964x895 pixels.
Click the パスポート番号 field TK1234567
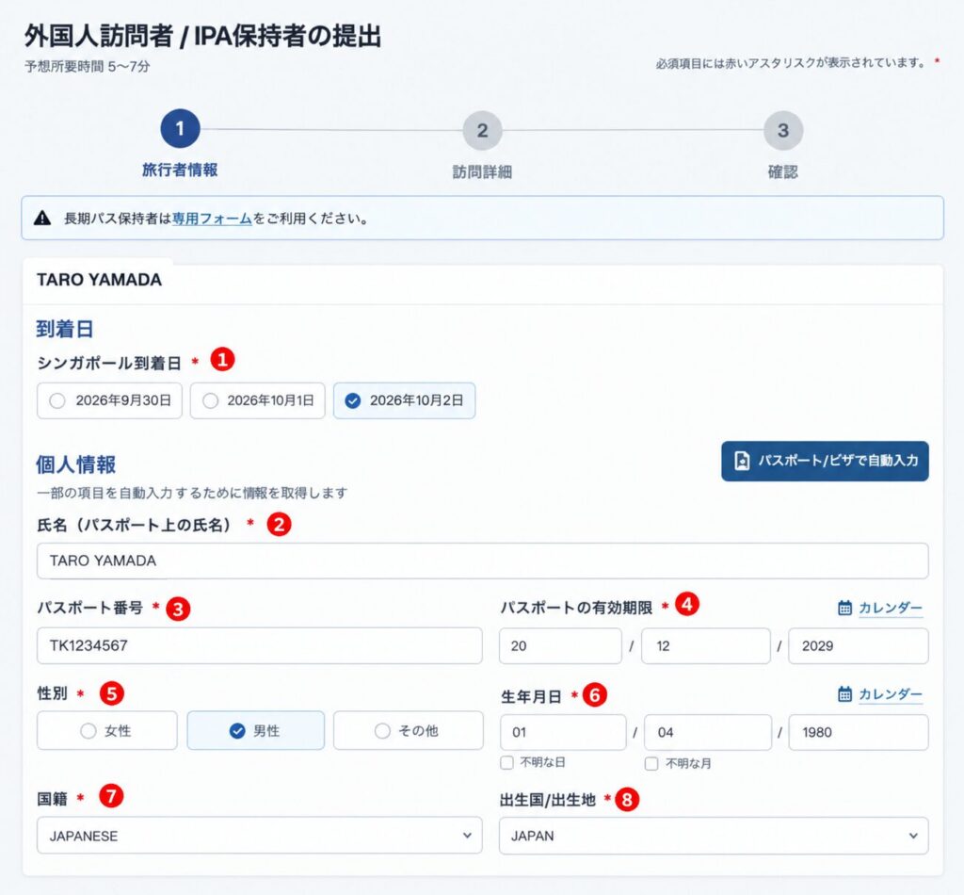point(260,645)
